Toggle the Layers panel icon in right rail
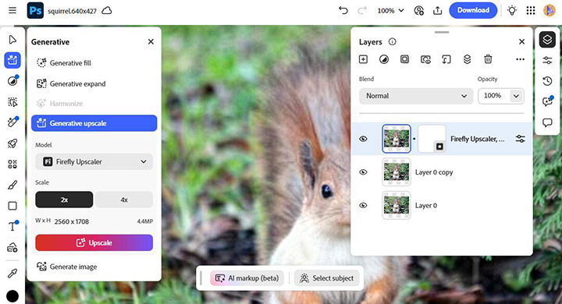 547,40
